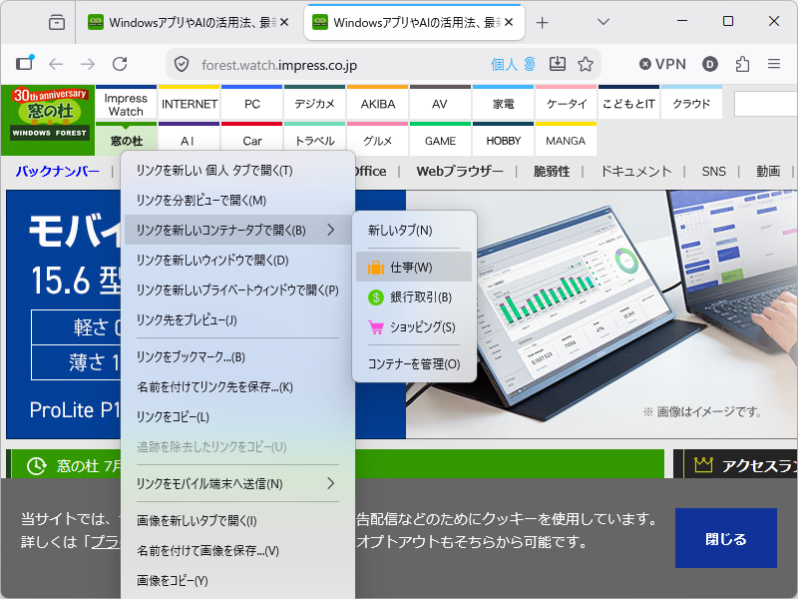Choose 名前を付けて画像を保存...(V)
Image resolution: width=798 pixels, height=599 pixels.
coord(237,551)
